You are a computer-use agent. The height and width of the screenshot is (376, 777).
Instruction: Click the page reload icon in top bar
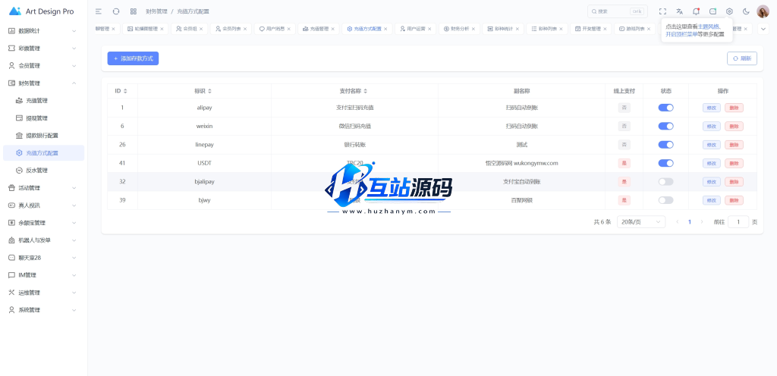116,11
